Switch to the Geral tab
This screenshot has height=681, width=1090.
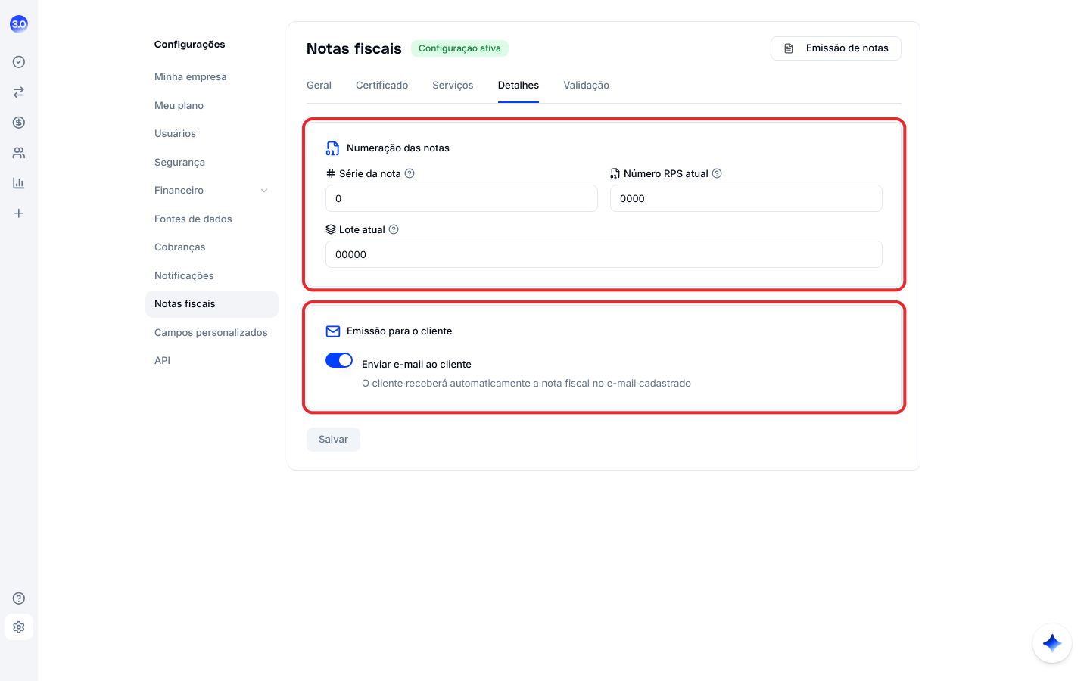pos(319,86)
